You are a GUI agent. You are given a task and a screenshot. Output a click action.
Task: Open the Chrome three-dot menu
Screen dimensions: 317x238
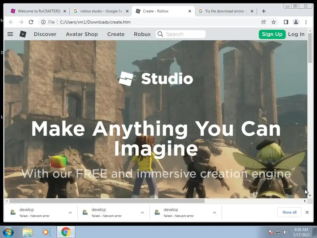(x=306, y=22)
